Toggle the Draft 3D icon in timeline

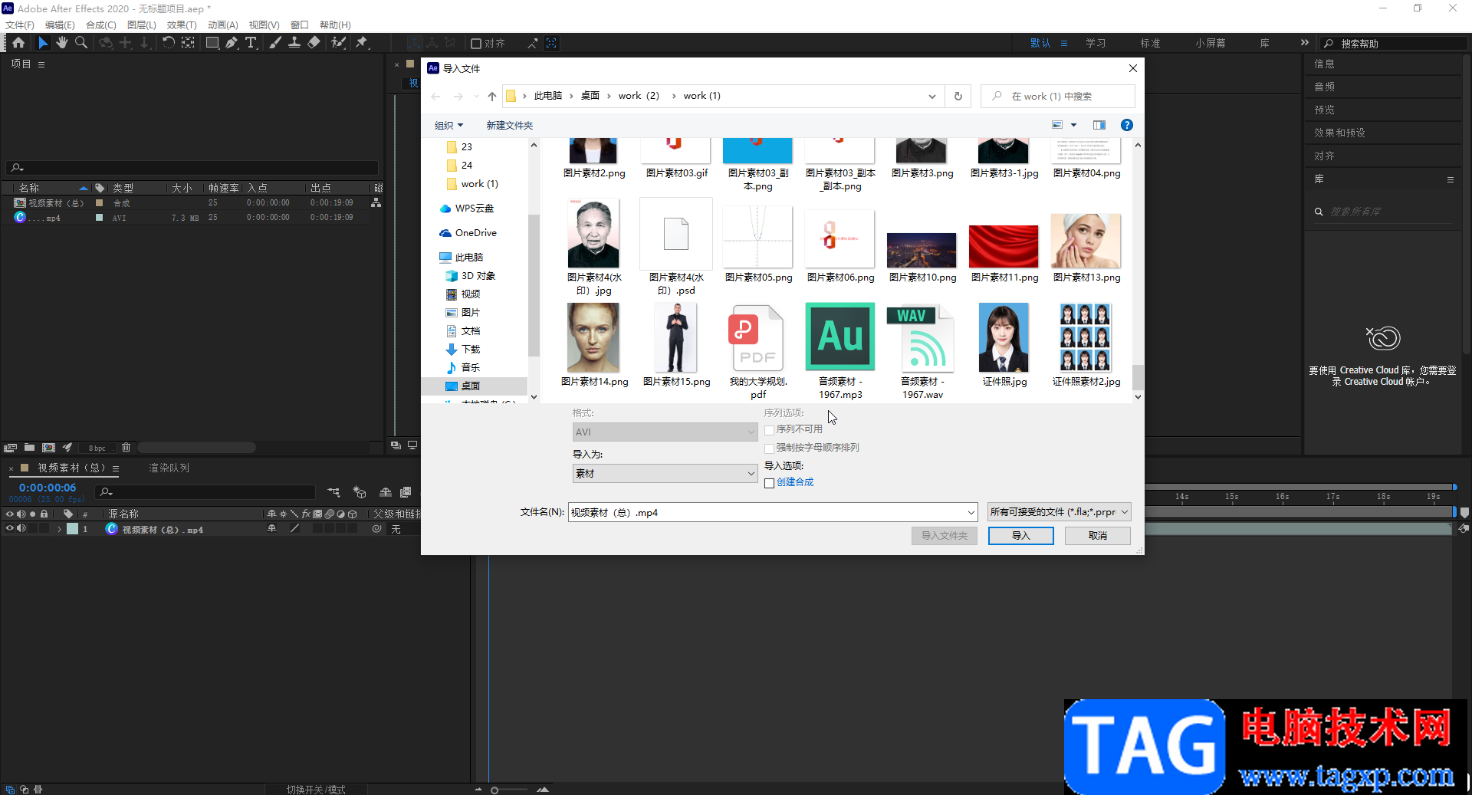pyautogui.click(x=360, y=492)
